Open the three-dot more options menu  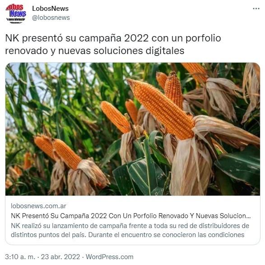[256, 9]
